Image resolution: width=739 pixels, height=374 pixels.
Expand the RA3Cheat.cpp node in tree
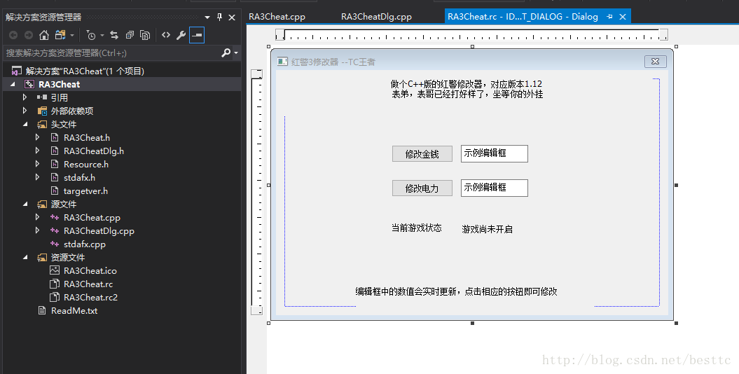[38, 218]
